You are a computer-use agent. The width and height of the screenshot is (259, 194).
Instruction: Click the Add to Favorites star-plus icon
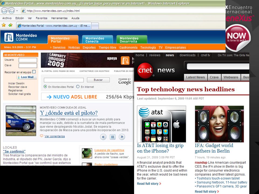pos(11,25)
